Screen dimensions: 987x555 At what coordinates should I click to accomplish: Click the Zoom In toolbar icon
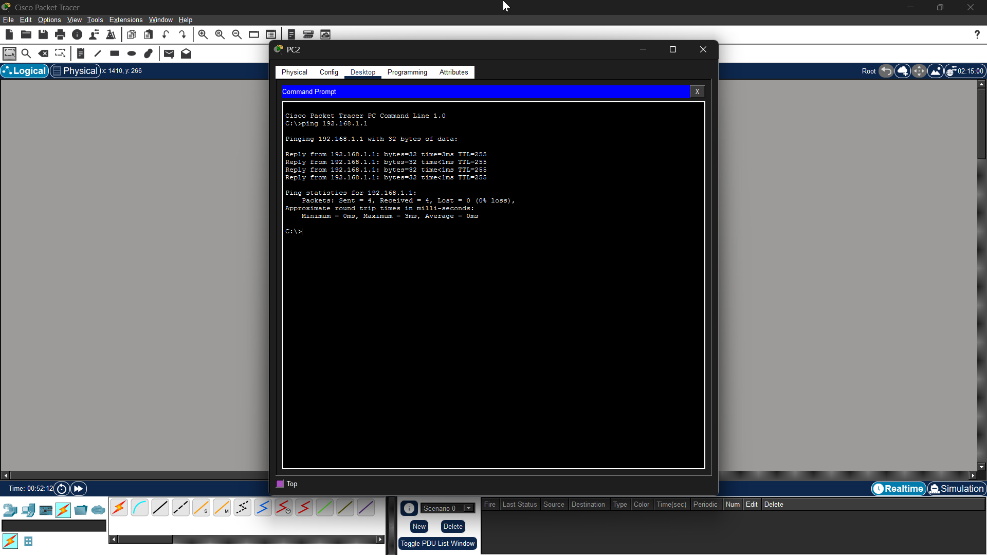pos(203,34)
